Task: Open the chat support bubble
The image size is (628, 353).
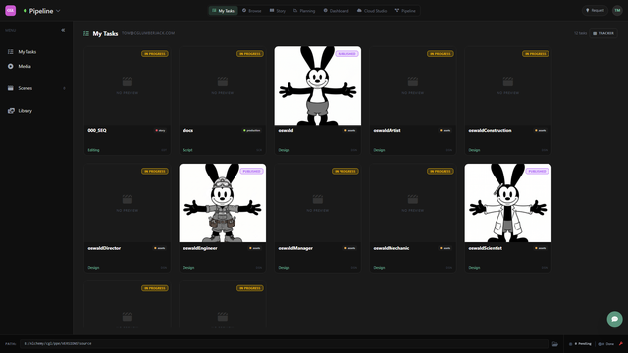Action: pos(615,319)
